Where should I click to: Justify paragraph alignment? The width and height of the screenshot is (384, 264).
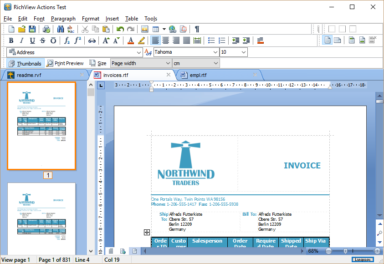(x=187, y=41)
